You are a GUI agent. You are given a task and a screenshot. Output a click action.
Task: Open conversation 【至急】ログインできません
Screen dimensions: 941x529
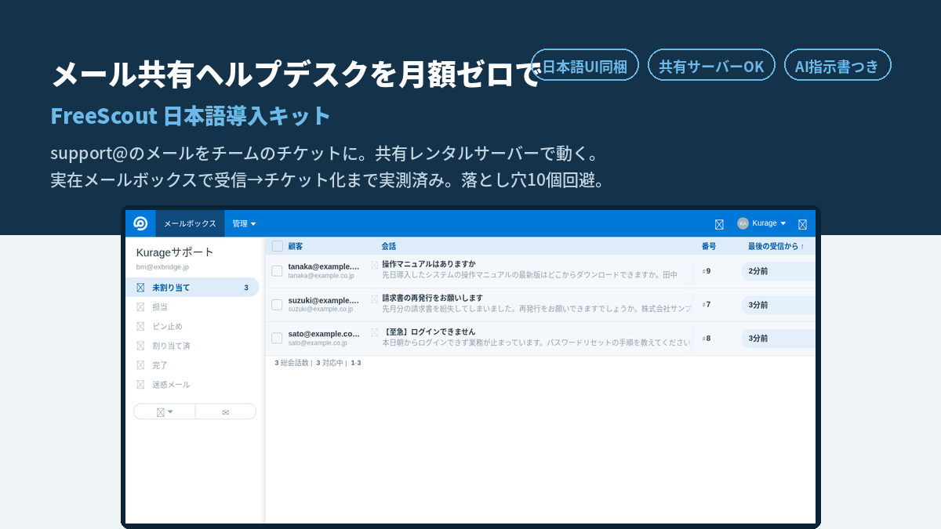point(429,332)
